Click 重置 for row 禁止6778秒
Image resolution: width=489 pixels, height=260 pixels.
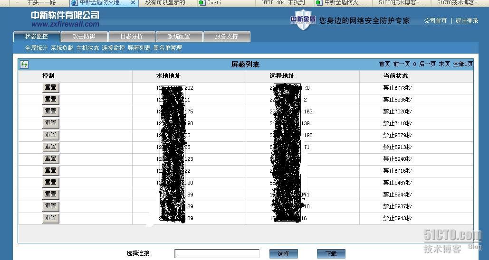50,87
